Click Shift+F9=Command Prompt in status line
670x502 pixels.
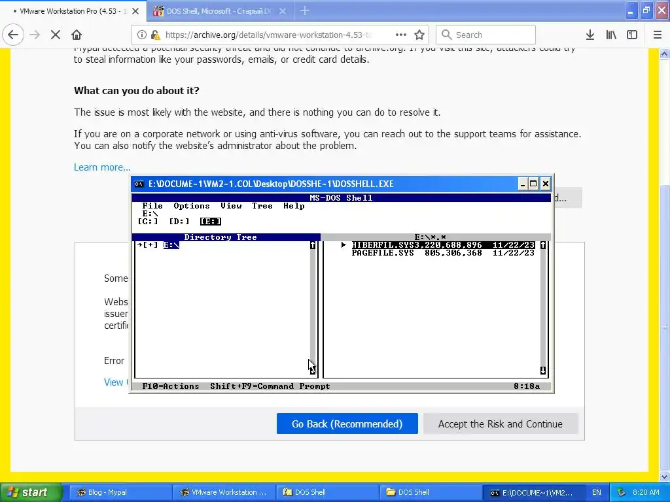(x=270, y=386)
